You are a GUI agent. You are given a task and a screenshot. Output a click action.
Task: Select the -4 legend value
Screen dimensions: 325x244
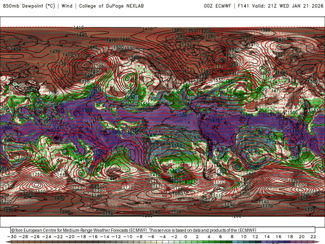(x=163, y=237)
